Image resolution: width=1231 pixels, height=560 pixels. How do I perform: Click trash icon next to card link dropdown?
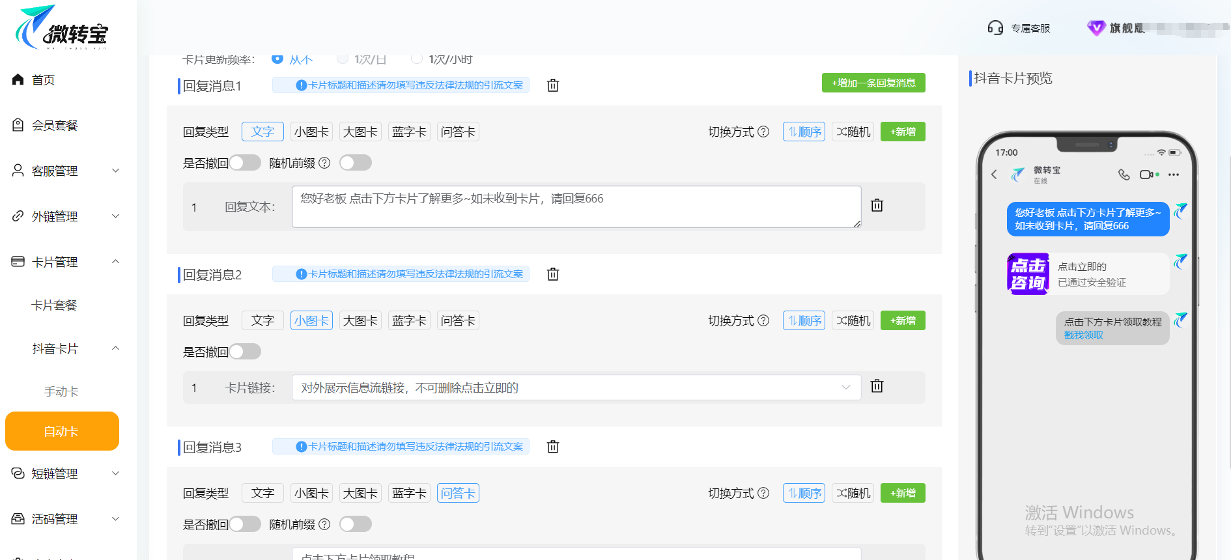[x=877, y=386]
